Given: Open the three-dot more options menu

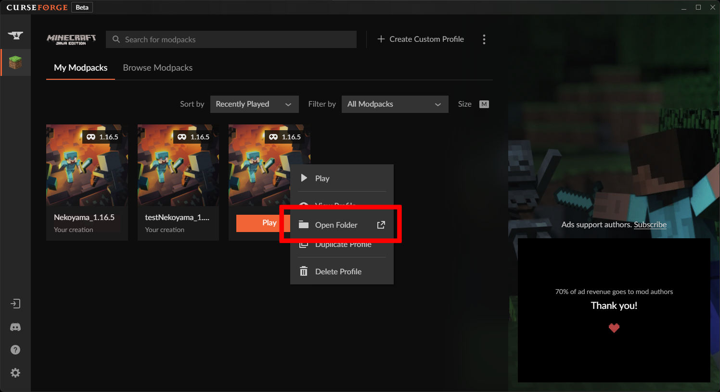Looking at the screenshot, I should pos(484,39).
